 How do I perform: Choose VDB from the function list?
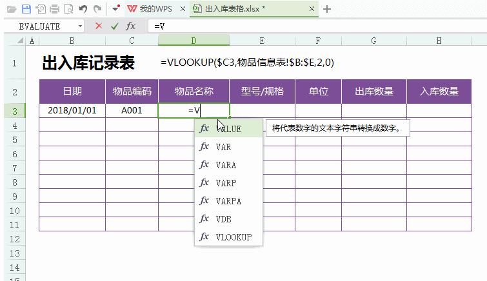228,218
